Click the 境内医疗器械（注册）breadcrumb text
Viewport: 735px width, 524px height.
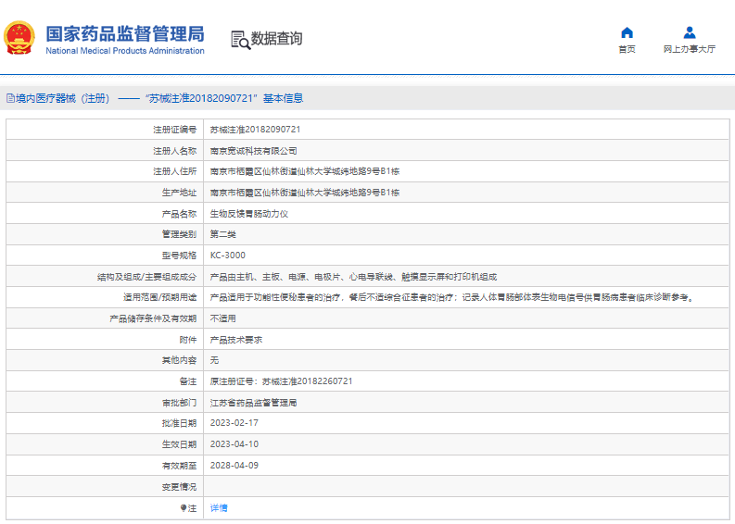pyautogui.click(x=62, y=98)
